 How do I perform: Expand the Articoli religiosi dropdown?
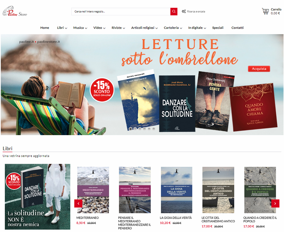coord(144,28)
